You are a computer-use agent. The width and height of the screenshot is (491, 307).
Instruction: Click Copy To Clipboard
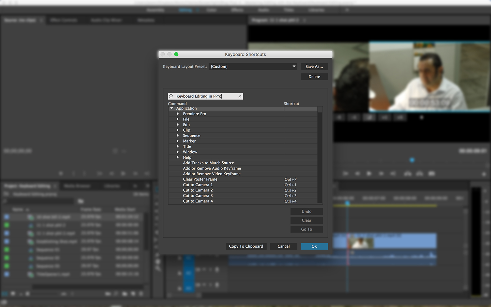pyautogui.click(x=246, y=246)
